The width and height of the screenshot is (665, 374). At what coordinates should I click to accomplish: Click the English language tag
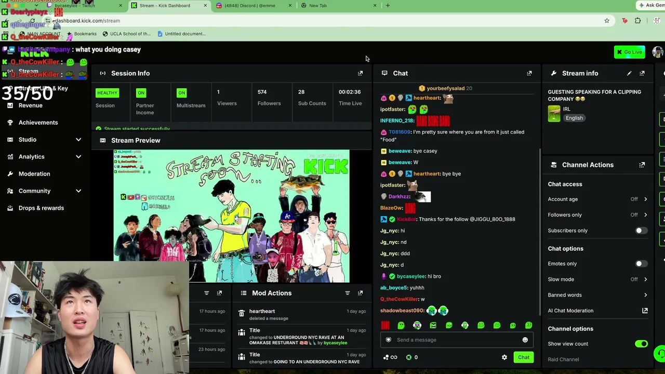point(574,118)
